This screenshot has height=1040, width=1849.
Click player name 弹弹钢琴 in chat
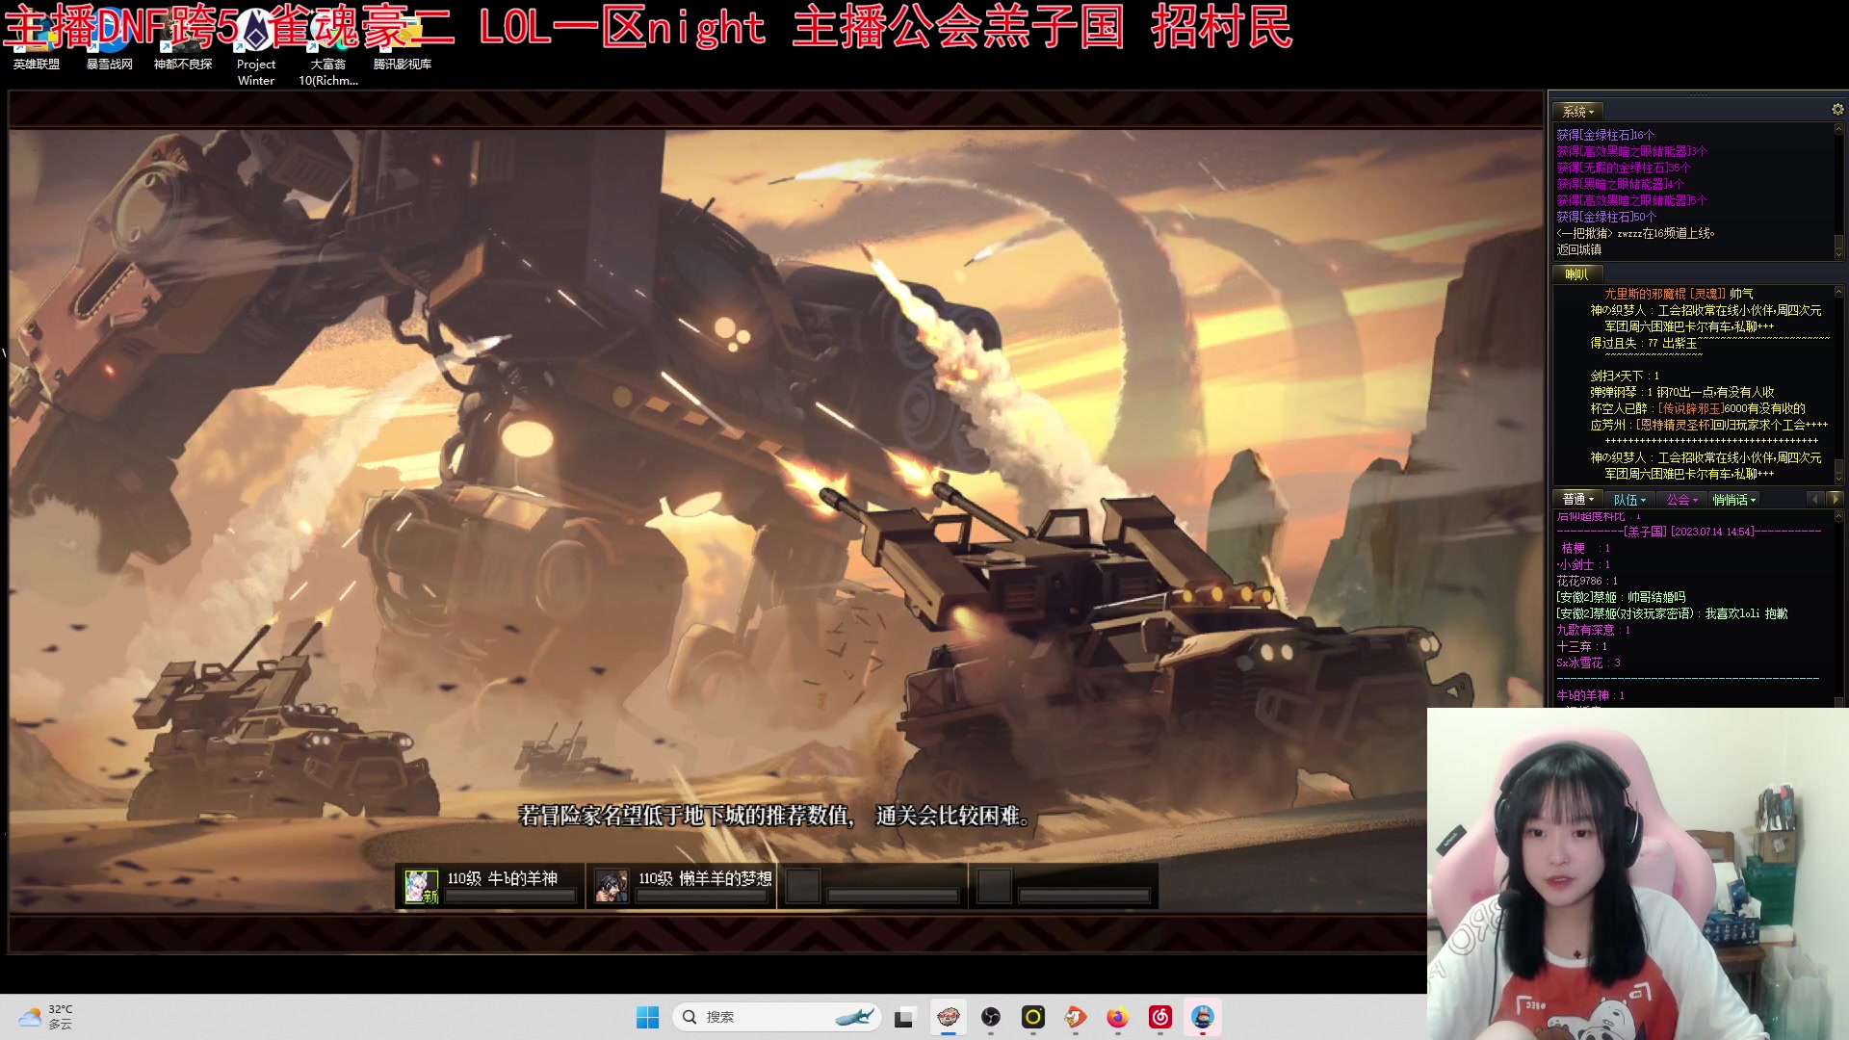click(x=1613, y=392)
